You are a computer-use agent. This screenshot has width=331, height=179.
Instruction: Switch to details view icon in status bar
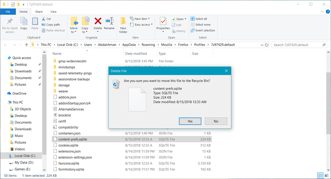tap(320, 175)
